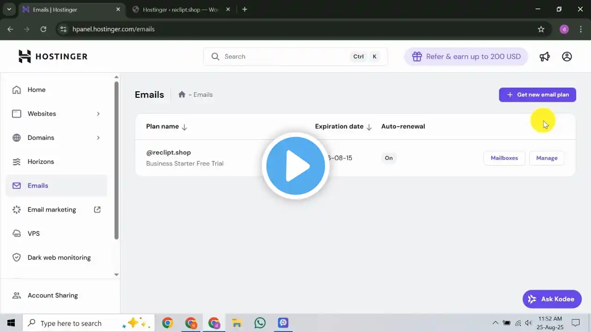
Task: Click the Account Sharing people icon
Action: 17,296
